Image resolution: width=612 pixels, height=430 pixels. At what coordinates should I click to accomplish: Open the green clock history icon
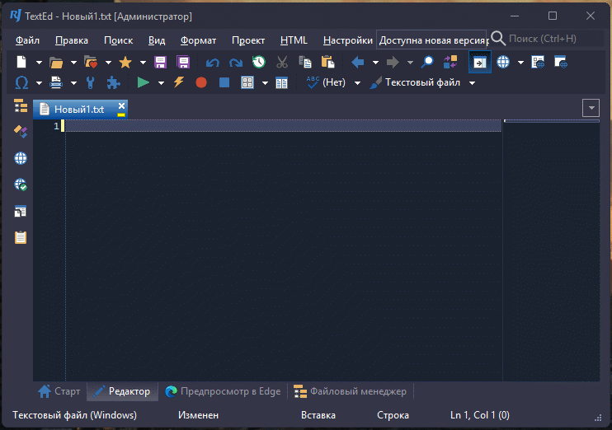(259, 62)
